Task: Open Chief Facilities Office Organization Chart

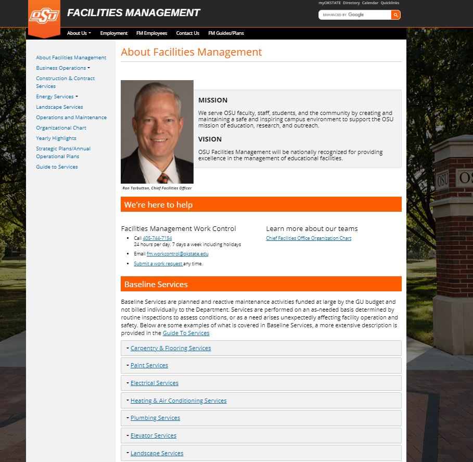Action: pos(309,238)
